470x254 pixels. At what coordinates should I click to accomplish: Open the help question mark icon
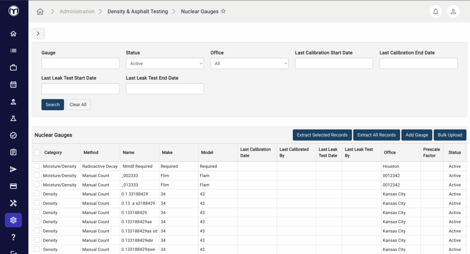coord(13,237)
